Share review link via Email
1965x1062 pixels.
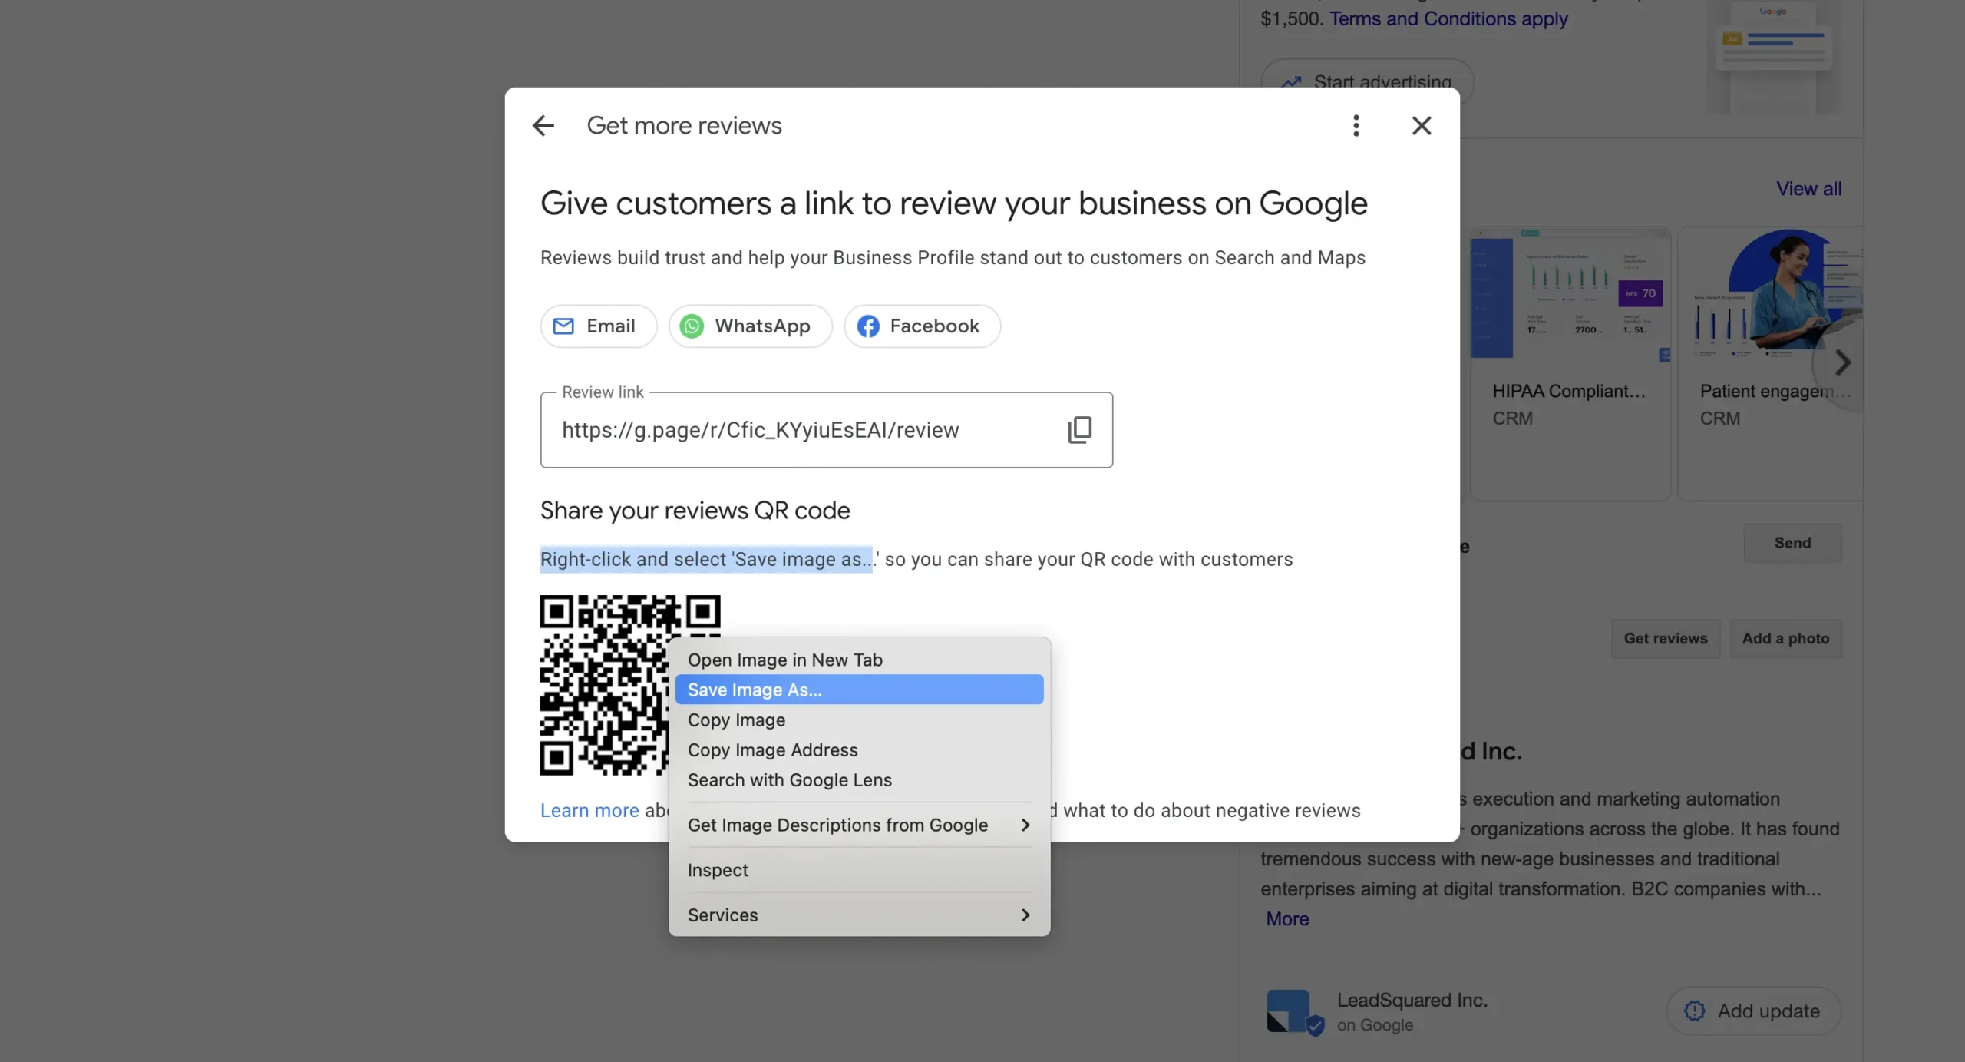pyautogui.click(x=599, y=326)
